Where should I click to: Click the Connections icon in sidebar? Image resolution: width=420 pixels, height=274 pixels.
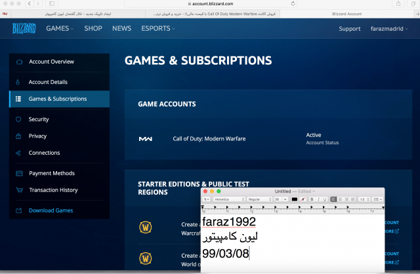[x=18, y=153]
